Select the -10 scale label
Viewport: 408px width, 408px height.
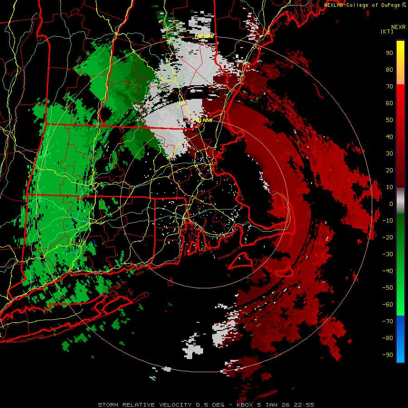click(388, 221)
